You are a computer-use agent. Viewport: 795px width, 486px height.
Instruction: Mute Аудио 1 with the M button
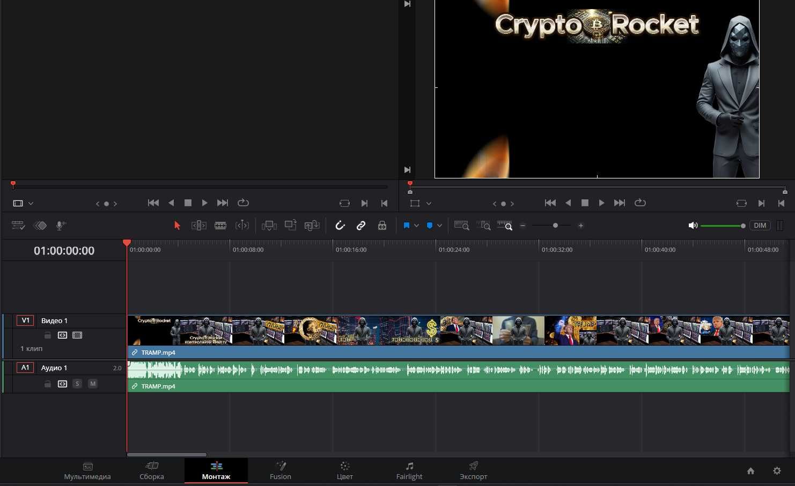pyautogui.click(x=93, y=384)
